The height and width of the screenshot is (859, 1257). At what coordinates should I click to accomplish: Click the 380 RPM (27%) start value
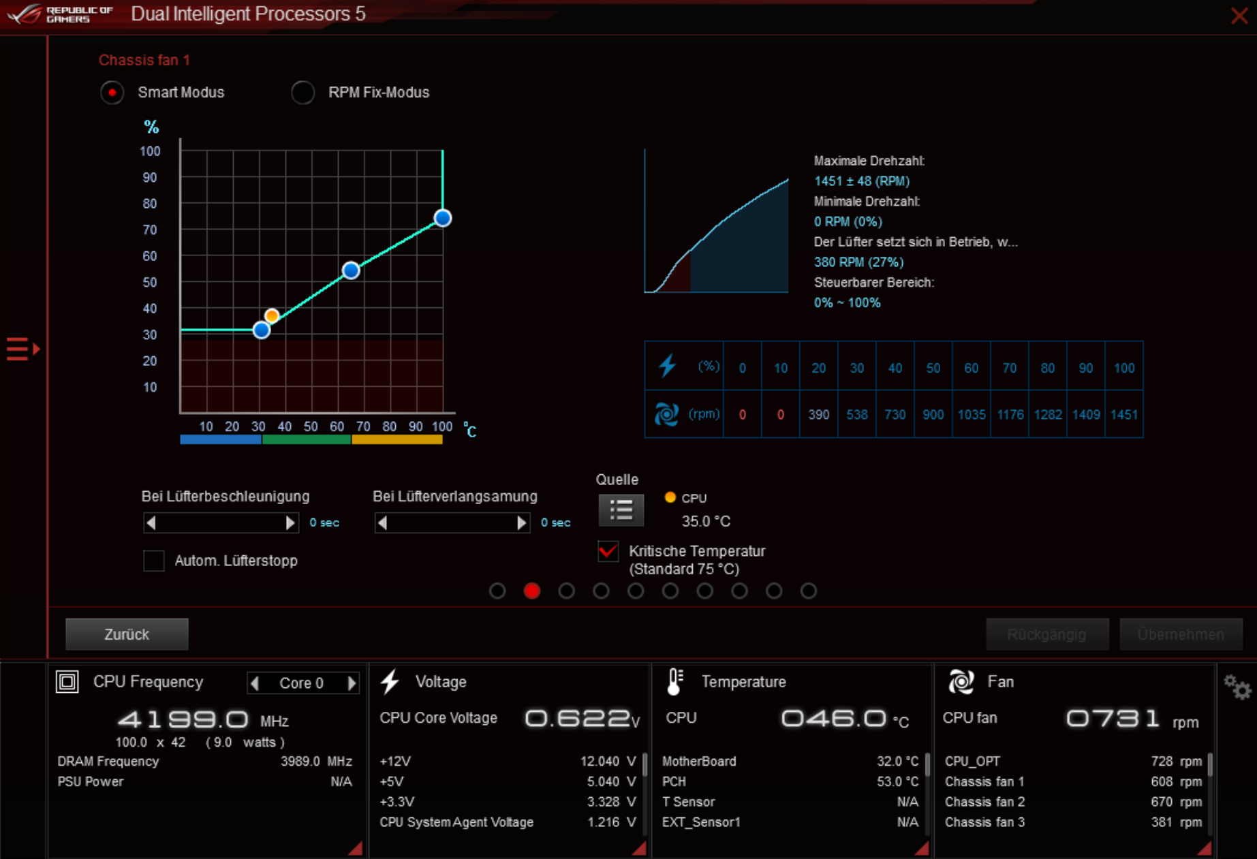pos(858,262)
